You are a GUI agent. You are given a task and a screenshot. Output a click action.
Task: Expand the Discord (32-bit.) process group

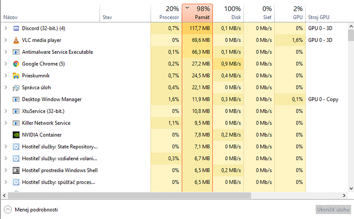[6, 28]
